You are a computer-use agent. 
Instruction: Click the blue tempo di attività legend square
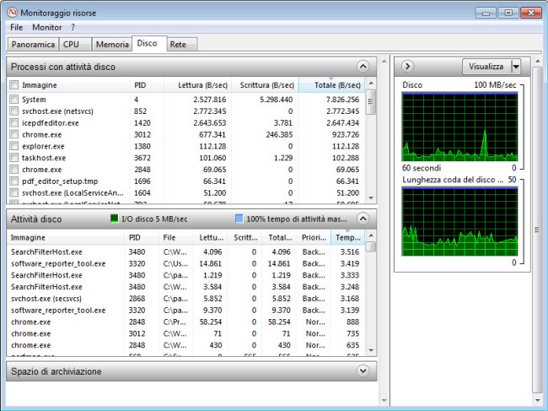(239, 219)
